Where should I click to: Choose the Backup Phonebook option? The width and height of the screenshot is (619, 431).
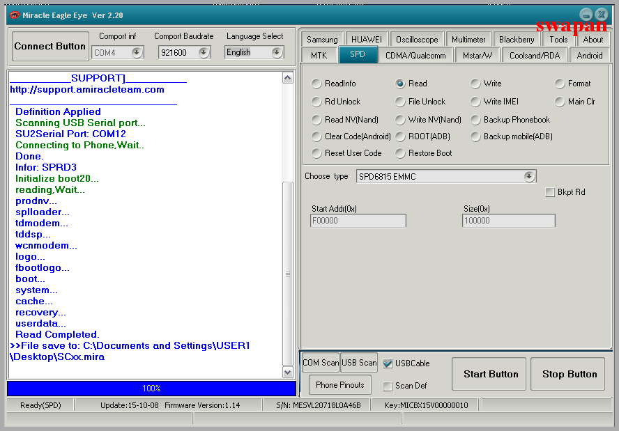tap(475, 120)
